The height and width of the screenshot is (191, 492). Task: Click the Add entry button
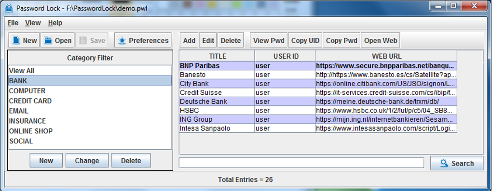point(189,40)
